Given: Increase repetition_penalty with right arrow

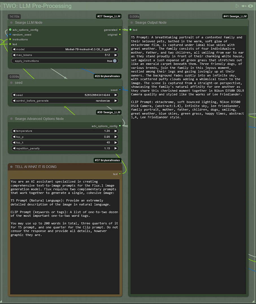Looking at the screenshot, I should 116,148.
